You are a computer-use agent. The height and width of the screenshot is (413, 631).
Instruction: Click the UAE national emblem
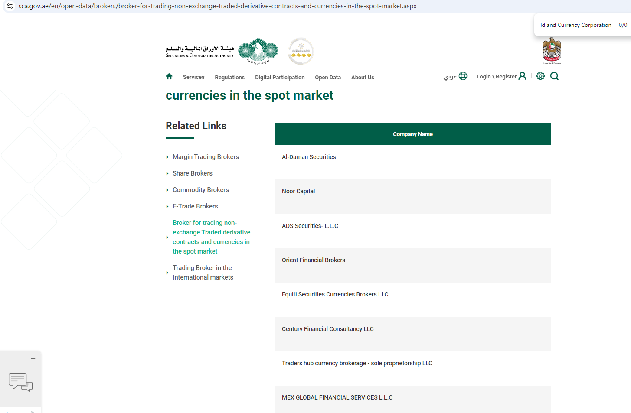(552, 51)
